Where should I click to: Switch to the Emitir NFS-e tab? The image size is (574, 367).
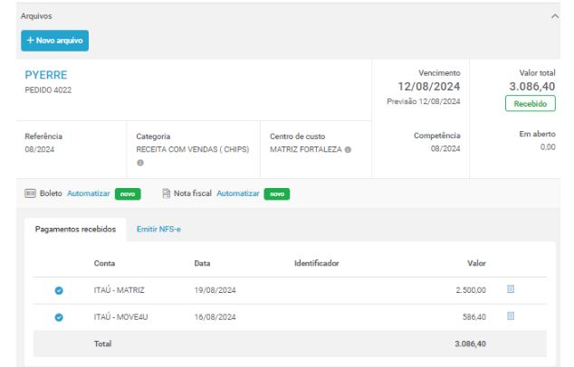click(158, 230)
